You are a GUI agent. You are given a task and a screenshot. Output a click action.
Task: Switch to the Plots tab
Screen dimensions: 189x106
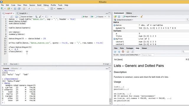tap(122, 48)
